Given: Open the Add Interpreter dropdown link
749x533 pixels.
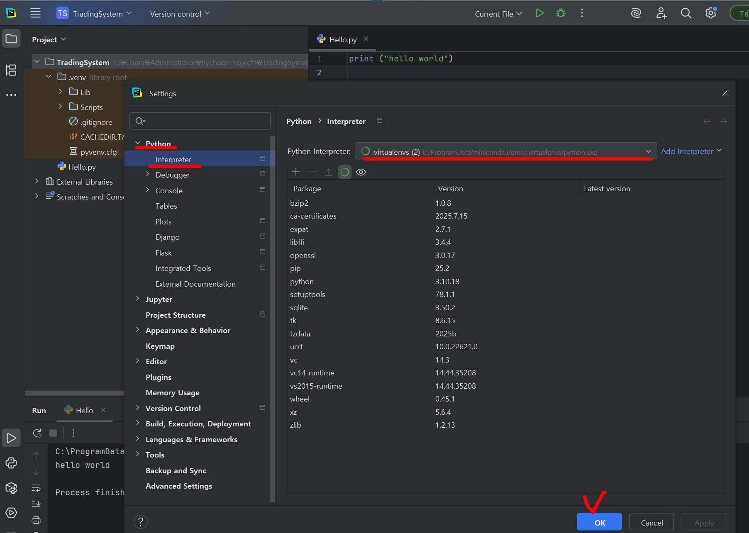Looking at the screenshot, I should 691,151.
